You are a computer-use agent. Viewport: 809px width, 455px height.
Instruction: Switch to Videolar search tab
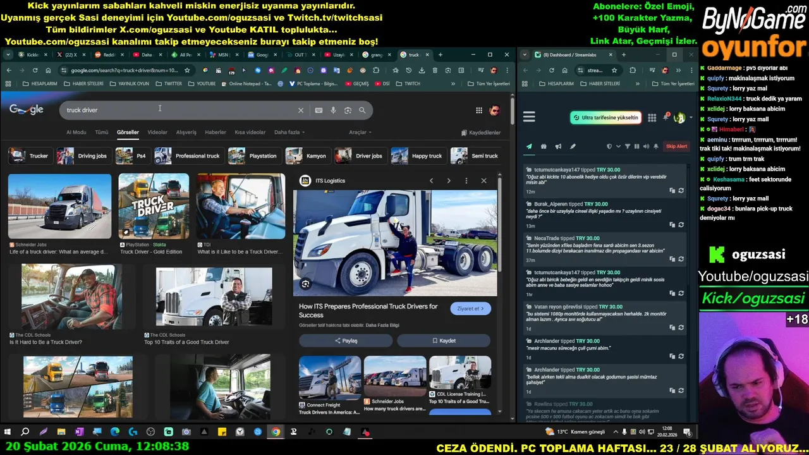pos(157,132)
